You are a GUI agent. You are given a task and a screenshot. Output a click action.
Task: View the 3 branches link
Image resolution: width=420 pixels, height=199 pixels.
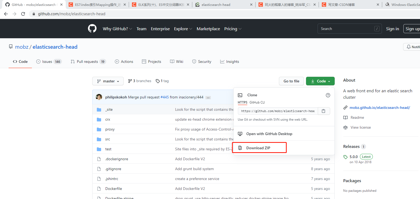pyautogui.click(x=140, y=81)
